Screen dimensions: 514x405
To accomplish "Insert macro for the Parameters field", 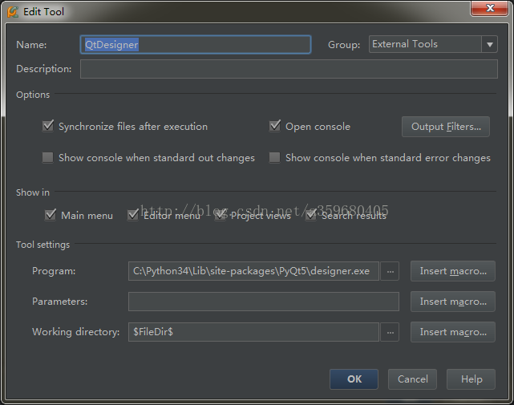I will coord(453,302).
